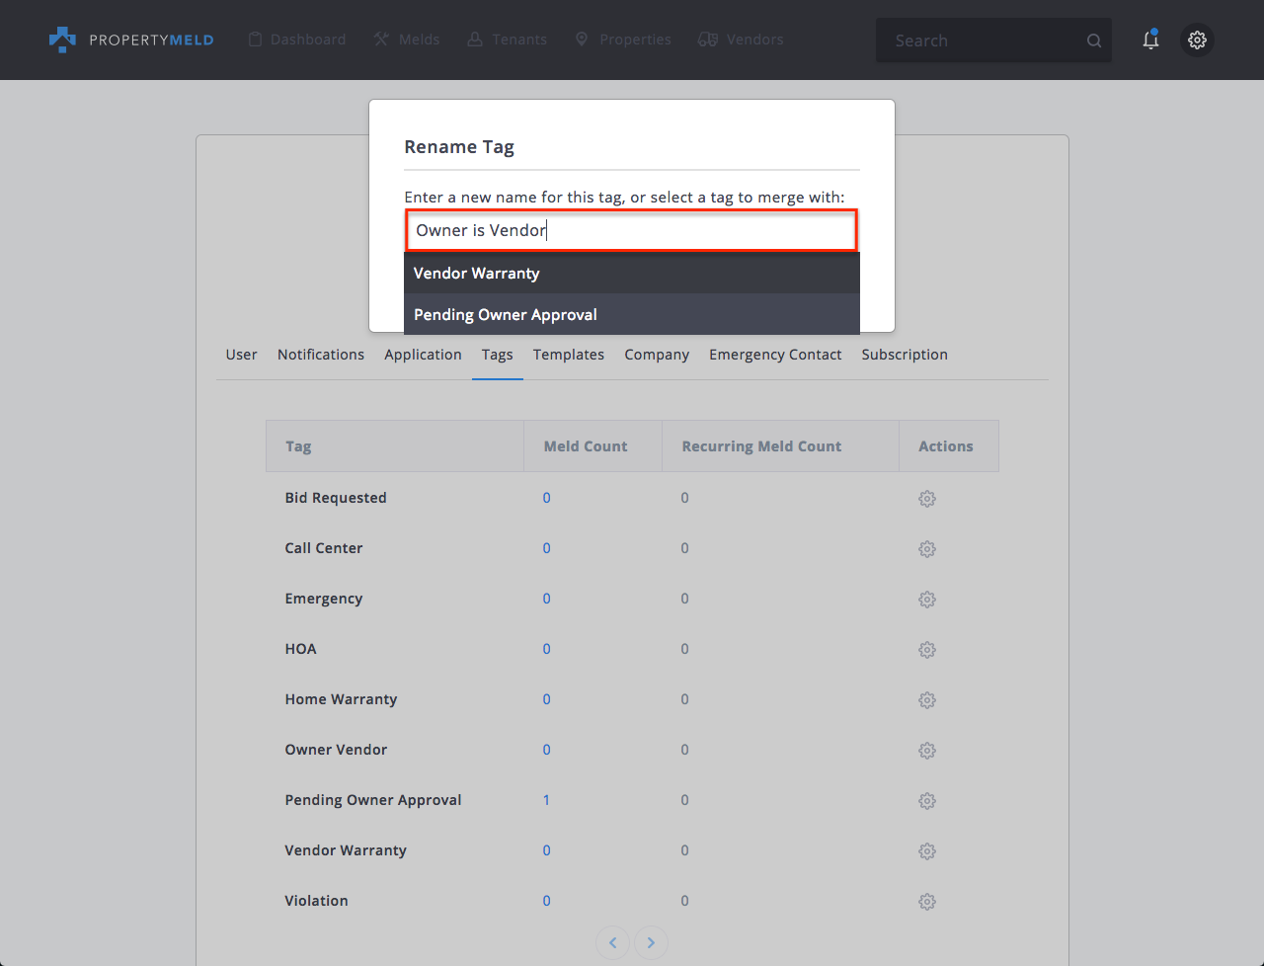Switch to the Application tab
Screen dimensions: 1264x966
(x=423, y=355)
